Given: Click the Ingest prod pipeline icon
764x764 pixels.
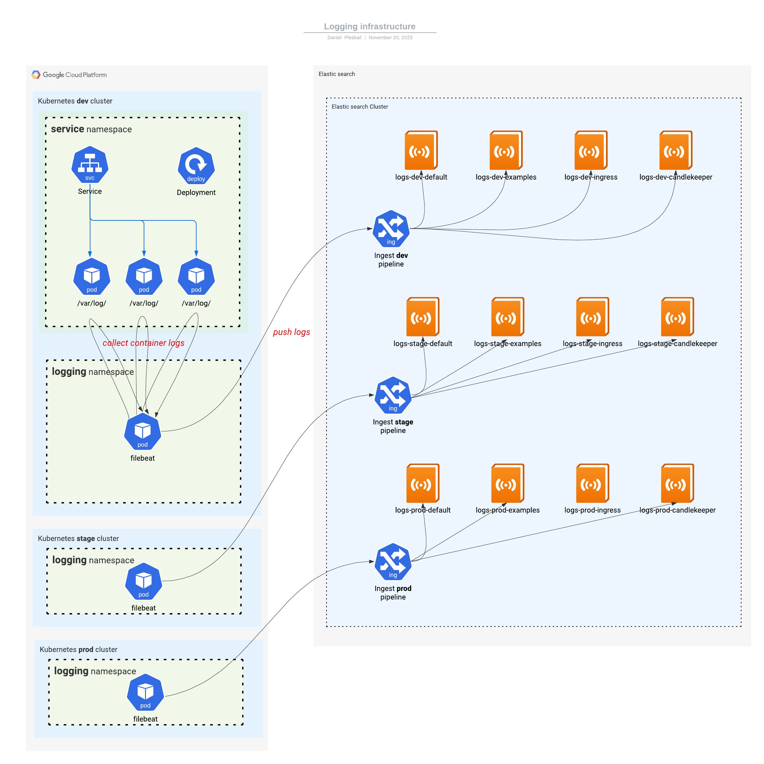Looking at the screenshot, I should (x=393, y=562).
